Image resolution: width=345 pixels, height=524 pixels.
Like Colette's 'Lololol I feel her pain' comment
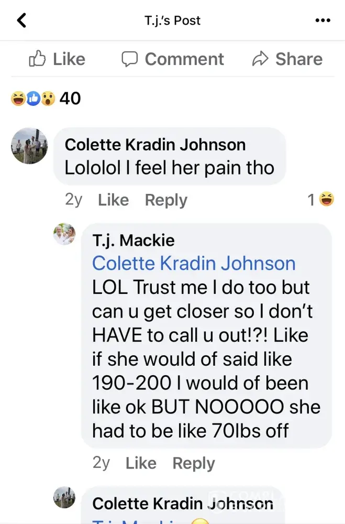tap(113, 200)
